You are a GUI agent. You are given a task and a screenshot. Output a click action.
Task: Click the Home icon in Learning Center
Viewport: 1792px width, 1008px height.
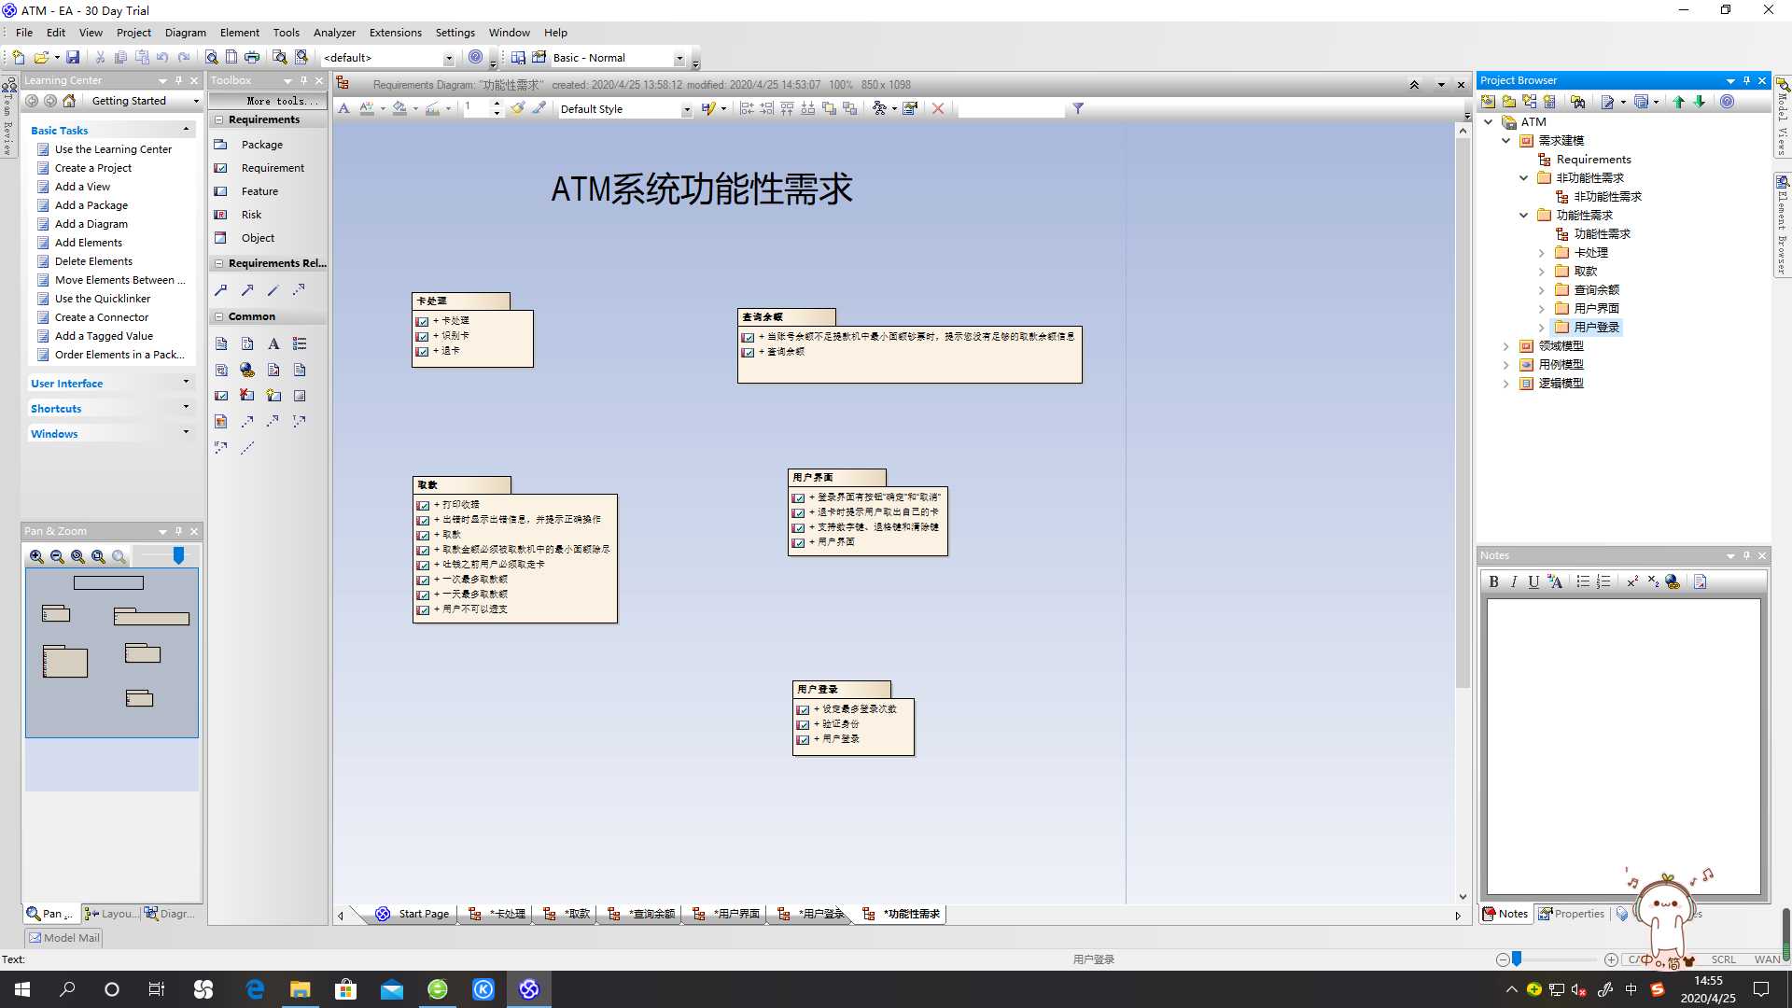point(69,101)
